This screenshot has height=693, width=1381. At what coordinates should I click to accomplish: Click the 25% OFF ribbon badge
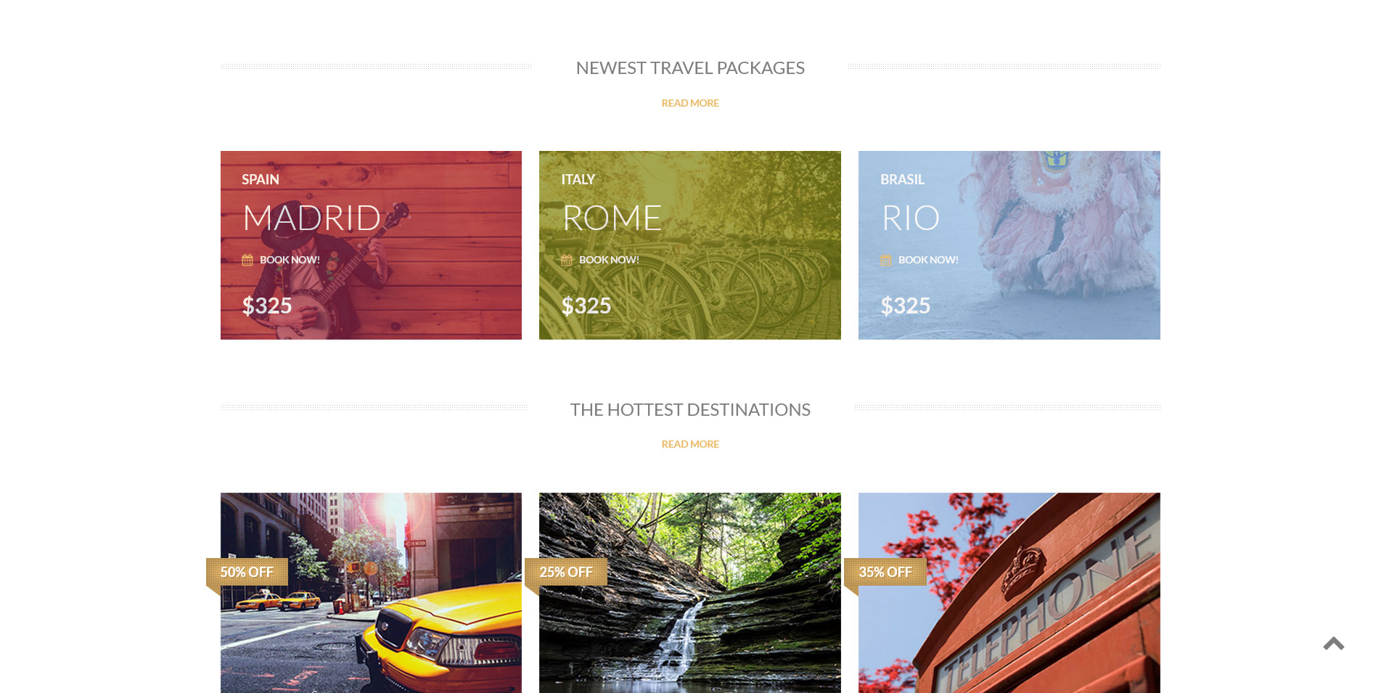coord(566,572)
